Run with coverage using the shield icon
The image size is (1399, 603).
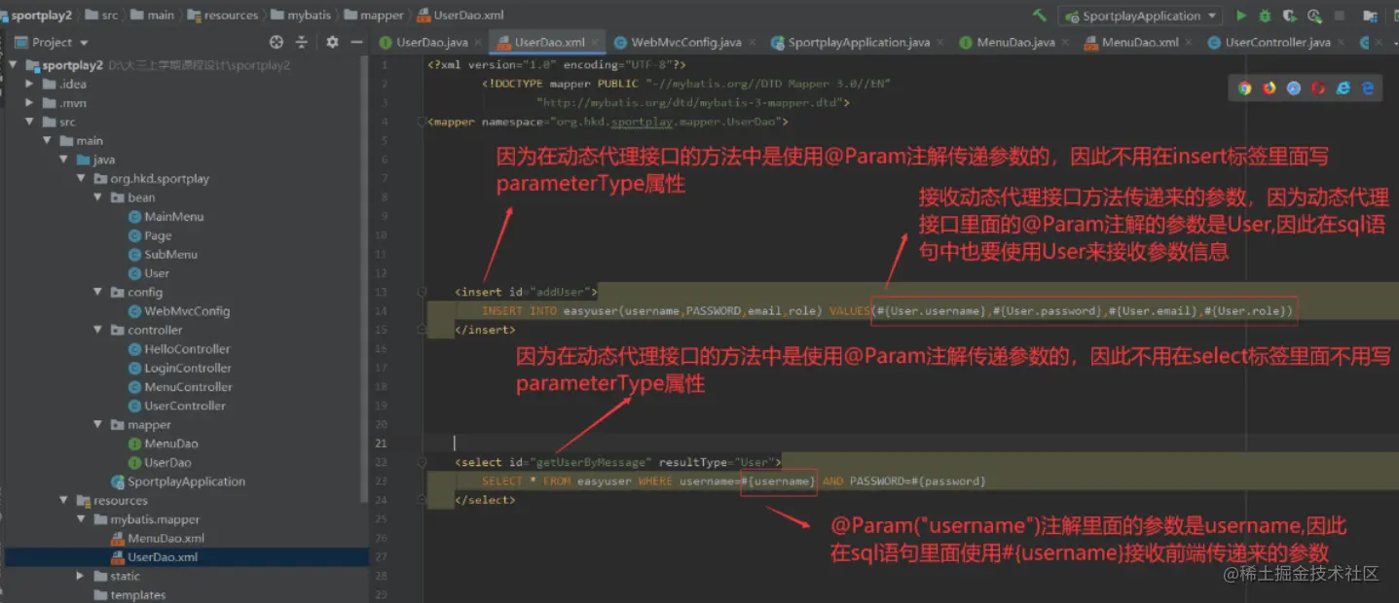pos(1289,15)
